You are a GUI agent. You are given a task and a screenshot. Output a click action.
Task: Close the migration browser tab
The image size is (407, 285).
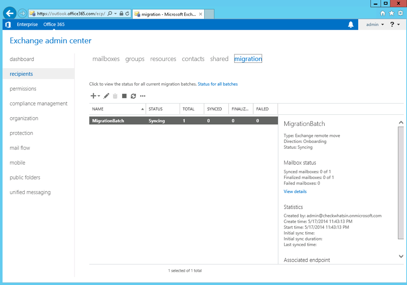200,14
